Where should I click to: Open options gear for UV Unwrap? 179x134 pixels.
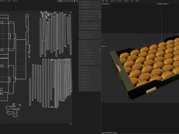(100, 14)
